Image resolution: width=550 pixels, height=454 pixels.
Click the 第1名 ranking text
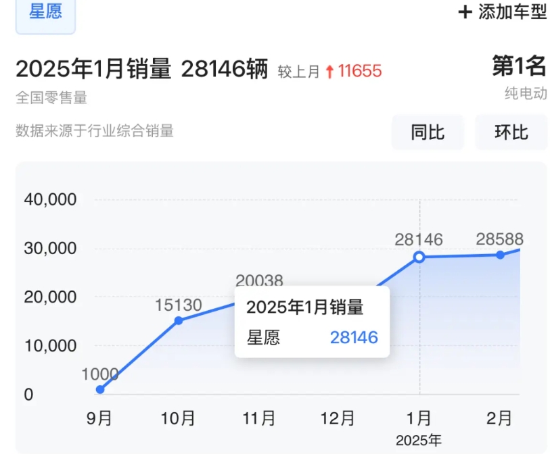click(519, 66)
